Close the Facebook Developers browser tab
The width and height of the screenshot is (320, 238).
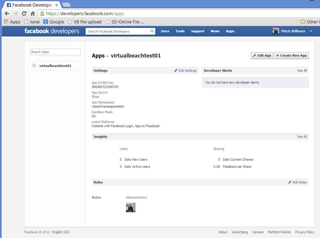[x=57, y=5]
